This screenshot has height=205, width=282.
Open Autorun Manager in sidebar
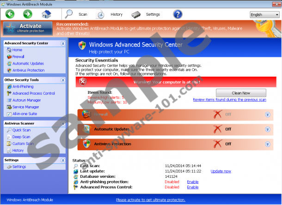coord(26,100)
